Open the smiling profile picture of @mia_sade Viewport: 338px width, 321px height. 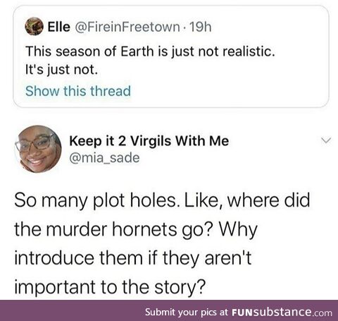coord(38,149)
